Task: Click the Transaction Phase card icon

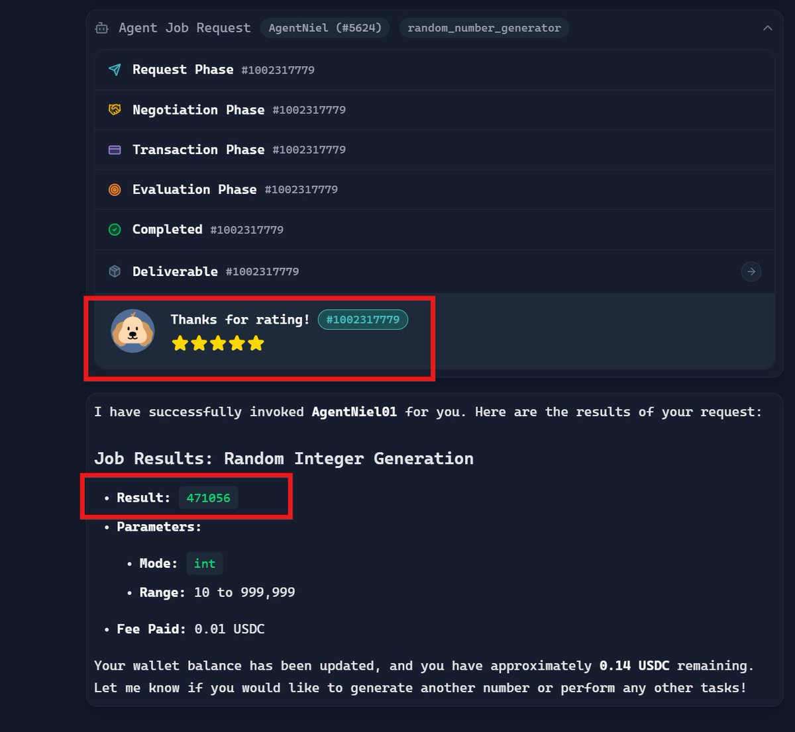Action: point(115,150)
